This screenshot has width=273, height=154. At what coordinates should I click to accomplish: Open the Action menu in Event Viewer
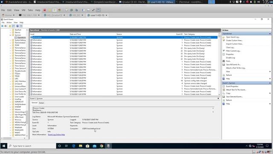[9, 23]
